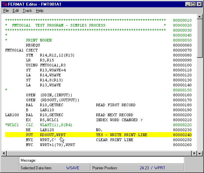Click the Tk icon in the title bar
Screen dimensions: 204x173
[x=5, y=4]
